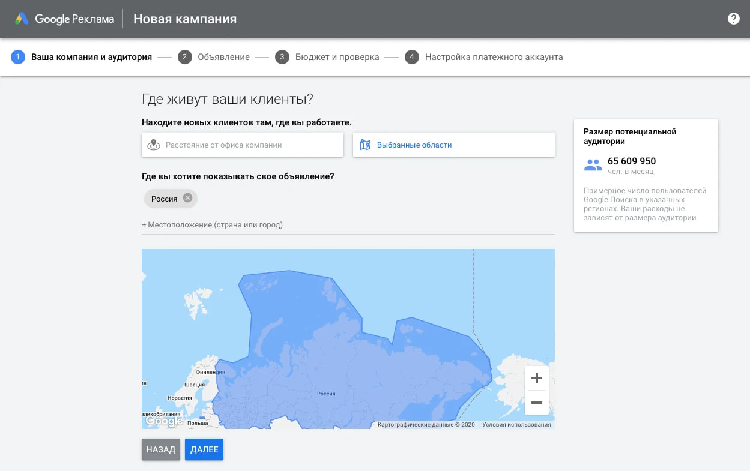
Task: Open the Бюджет и проверка step
Action: pos(336,57)
